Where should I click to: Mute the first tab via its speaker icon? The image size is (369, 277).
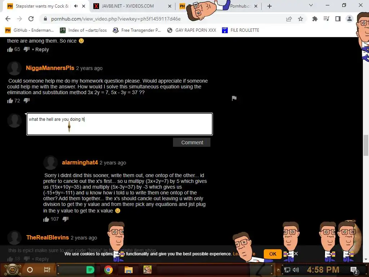[x=76, y=6]
